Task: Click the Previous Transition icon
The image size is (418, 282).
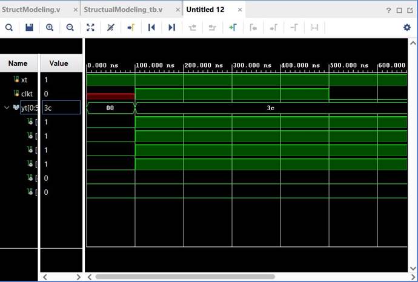Action: 192,27
